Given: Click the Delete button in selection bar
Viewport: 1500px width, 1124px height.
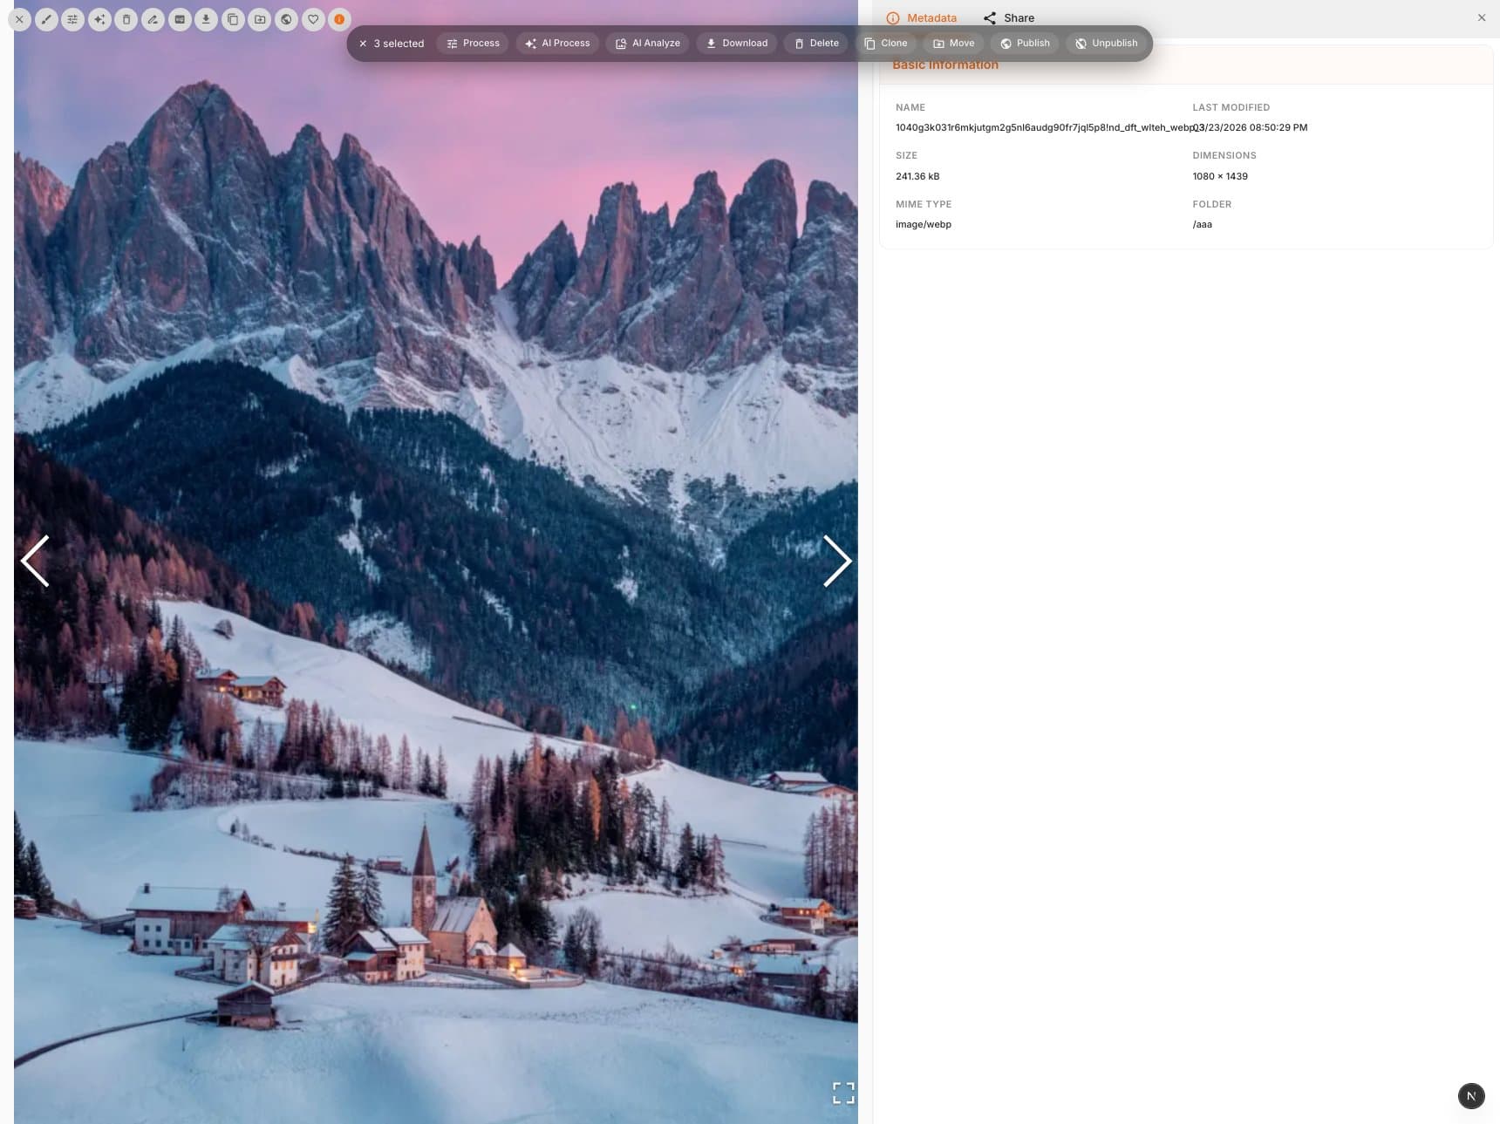Looking at the screenshot, I should [815, 44].
